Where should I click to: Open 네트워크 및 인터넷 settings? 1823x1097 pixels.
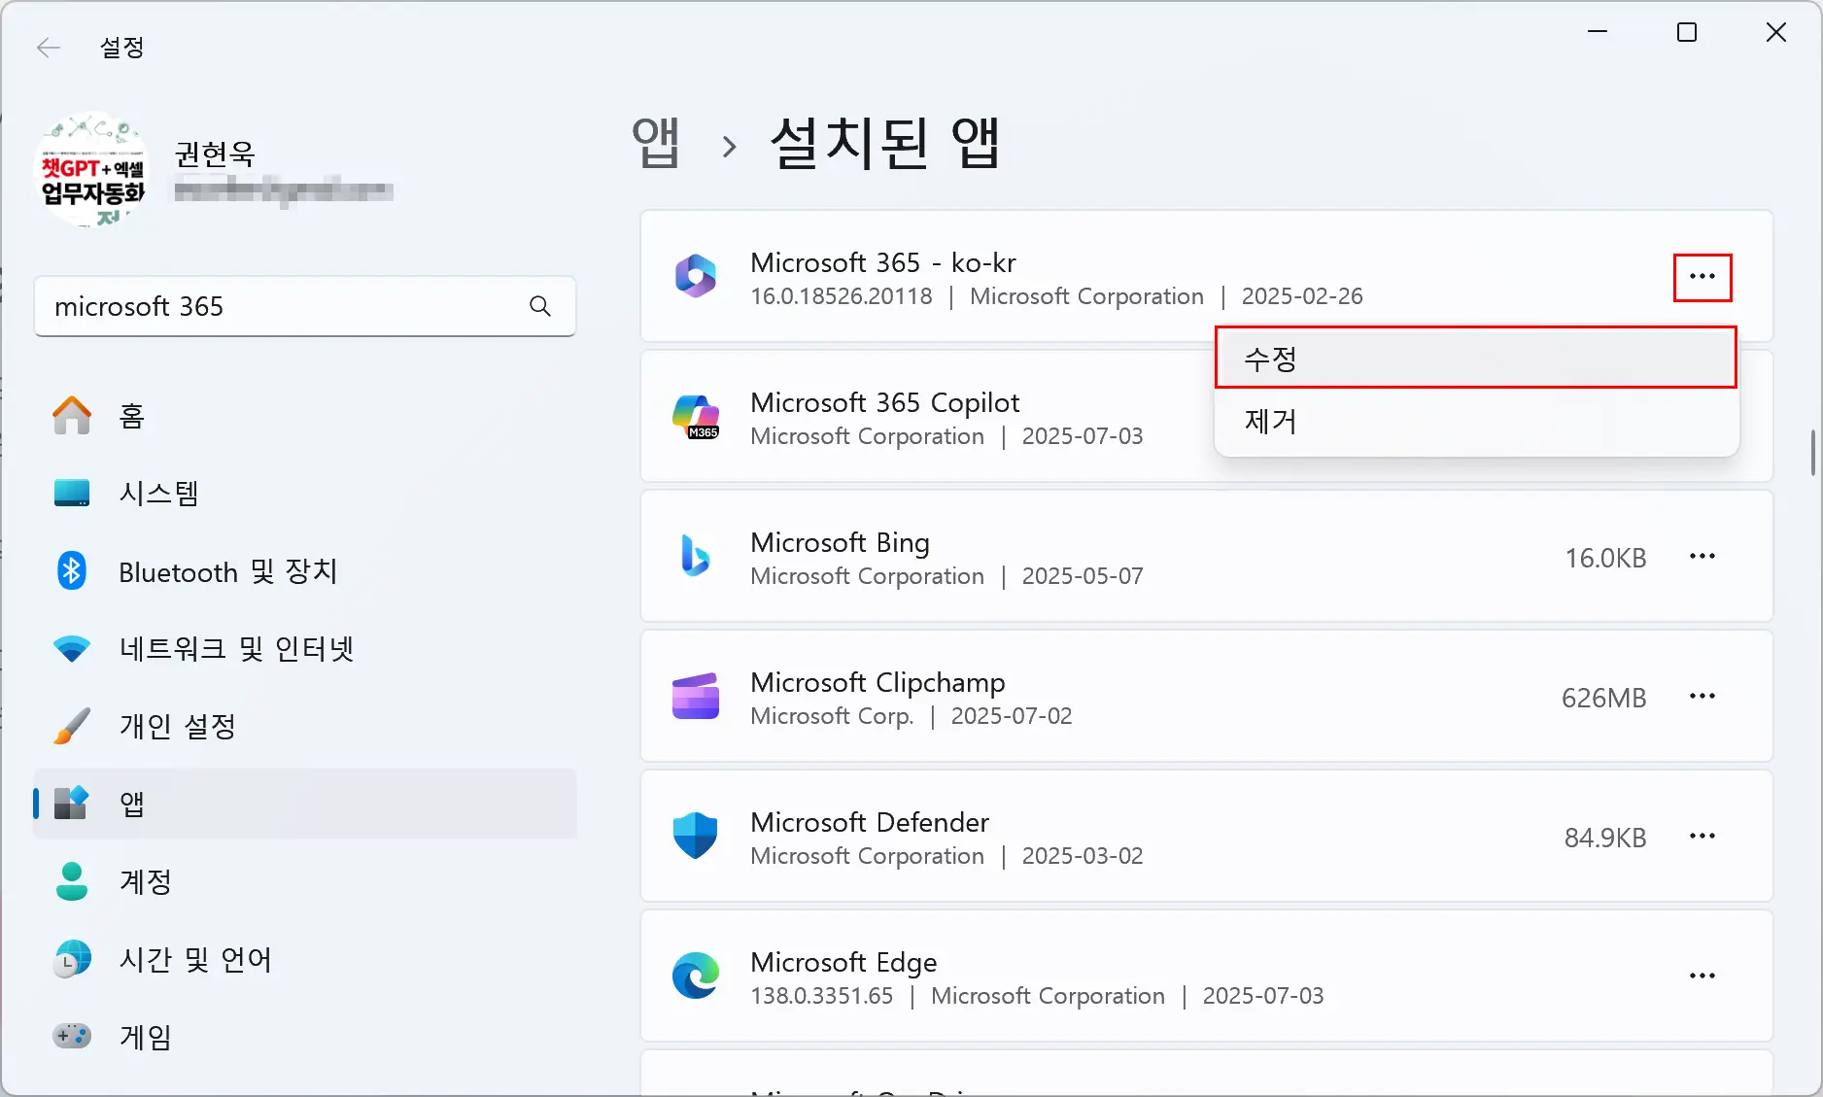(305, 649)
